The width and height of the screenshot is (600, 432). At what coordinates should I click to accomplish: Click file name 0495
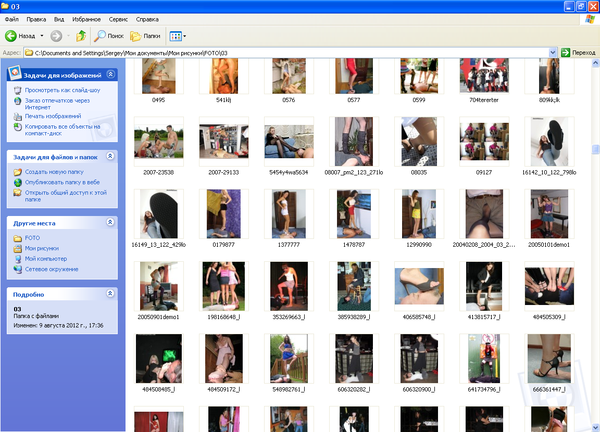[158, 100]
